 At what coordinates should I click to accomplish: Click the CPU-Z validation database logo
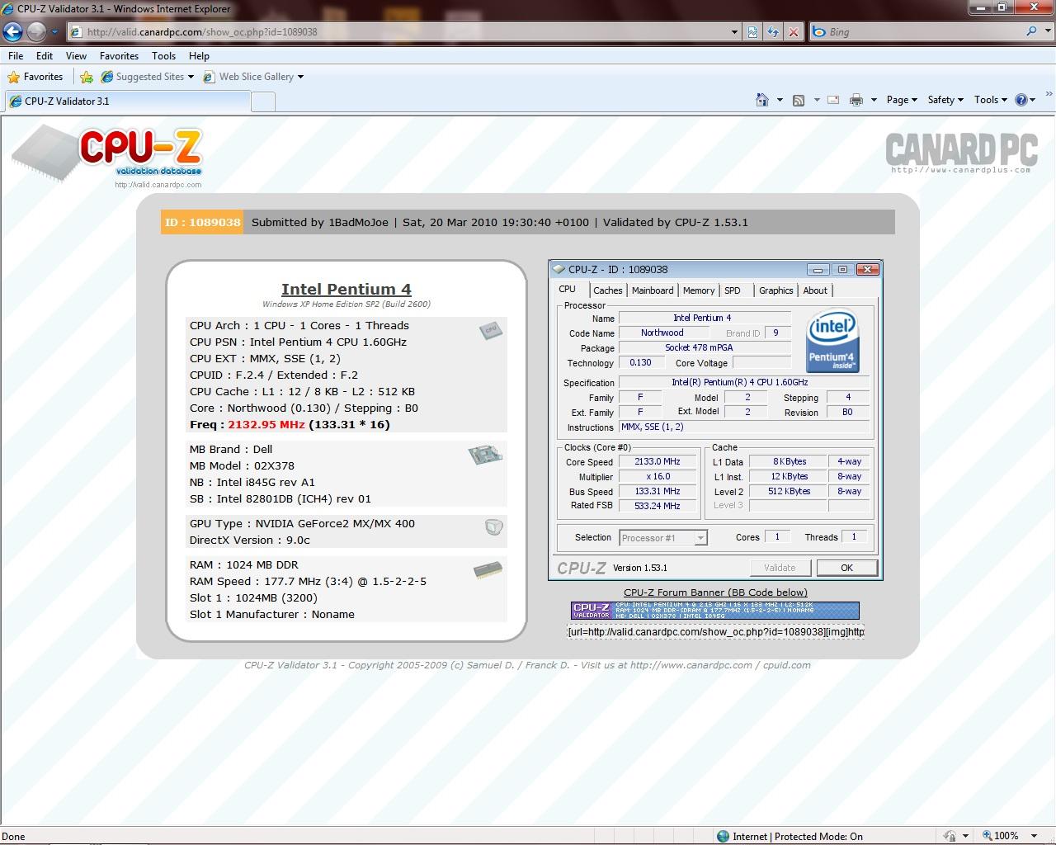pos(107,157)
